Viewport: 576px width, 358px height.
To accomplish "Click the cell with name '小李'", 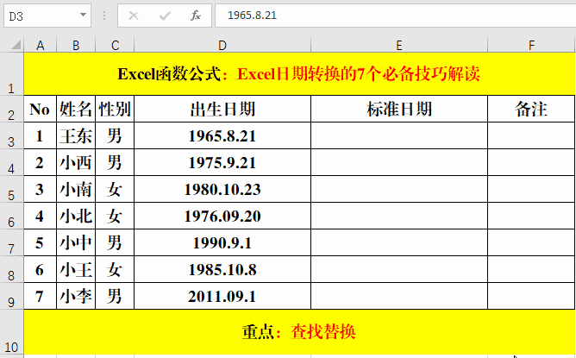I will click(76, 296).
